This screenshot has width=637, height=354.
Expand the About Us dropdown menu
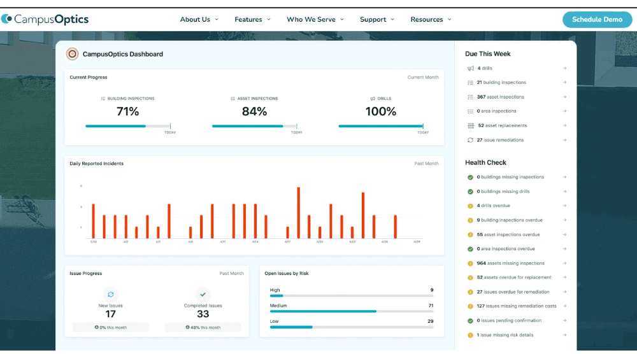pos(199,20)
